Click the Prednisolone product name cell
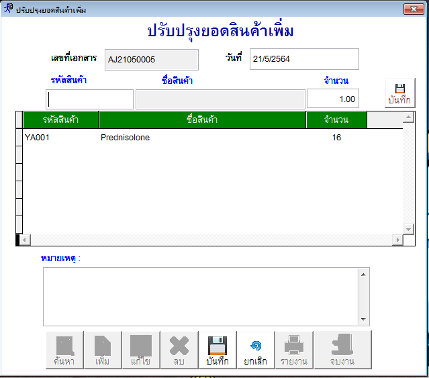 pos(126,138)
